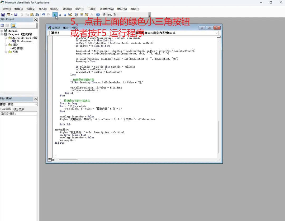
Task: Close the Properties 模块1 panel
Action: pyautogui.click(x=36, y=99)
